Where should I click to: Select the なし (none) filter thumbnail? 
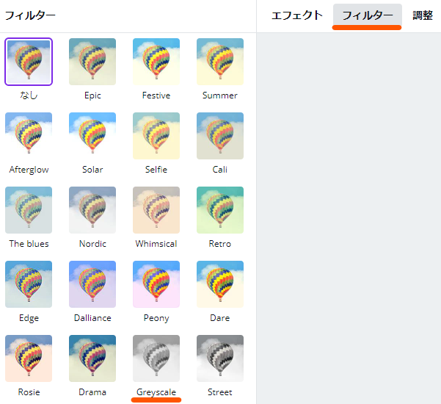[x=29, y=62]
